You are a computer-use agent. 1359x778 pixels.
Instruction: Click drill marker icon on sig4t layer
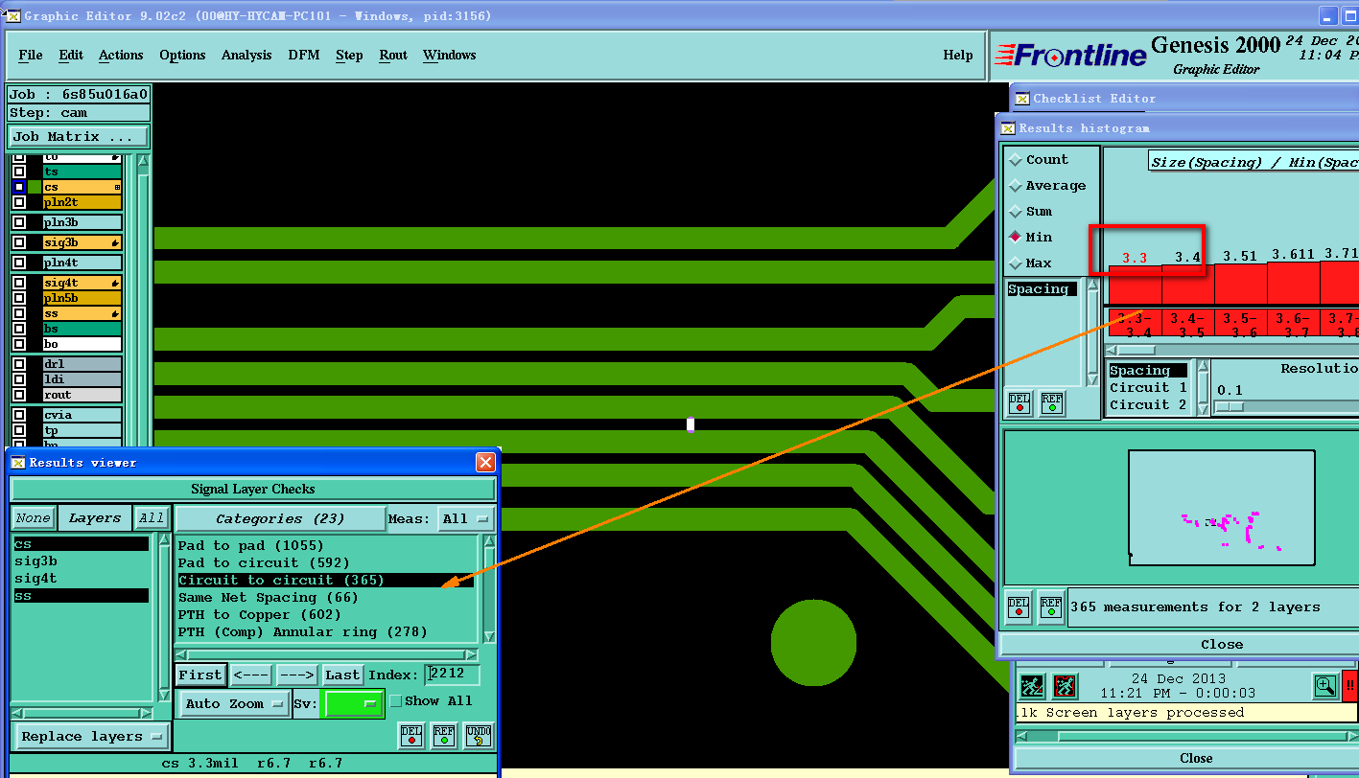[115, 283]
